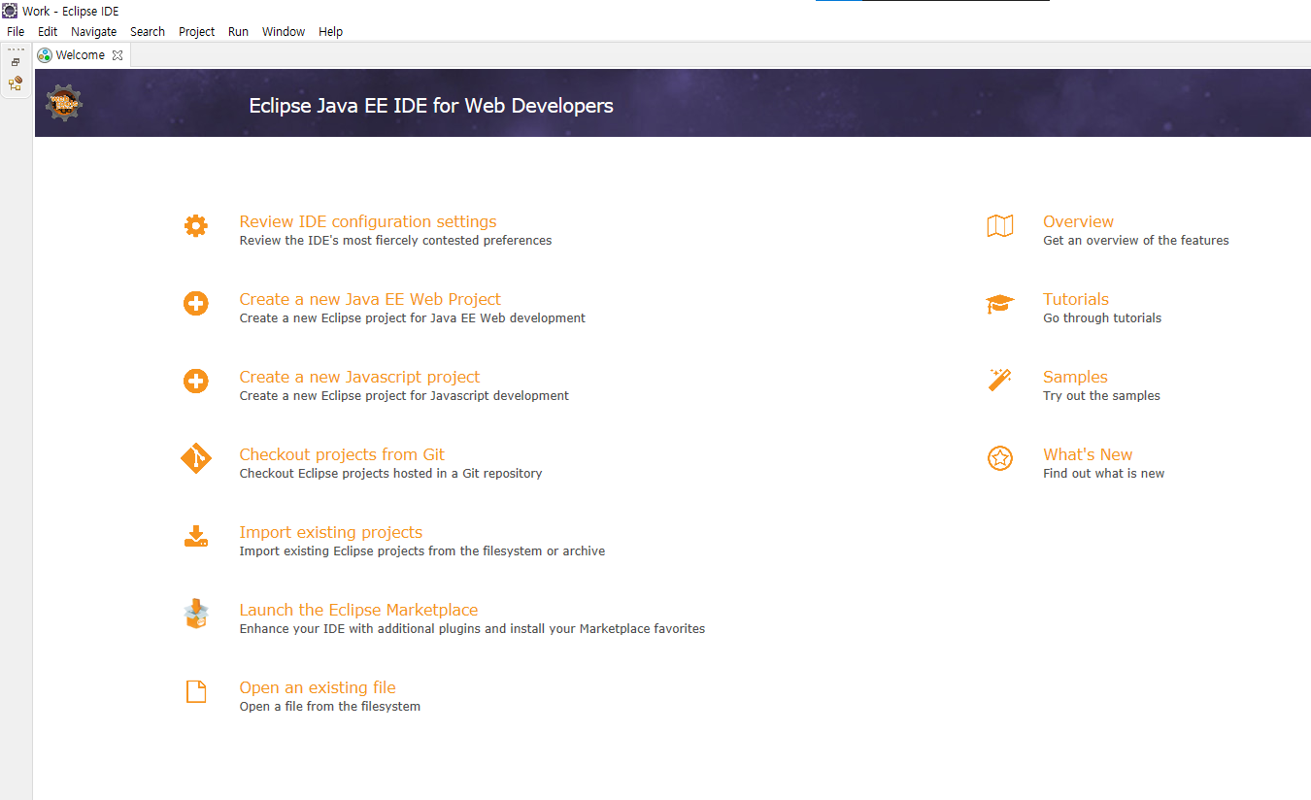The height and width of the screenshot is (800, 1311).
Task: Click text "Import existing Eclipse projects from the filesystem or archive"
Action: (x=422, y=551)
